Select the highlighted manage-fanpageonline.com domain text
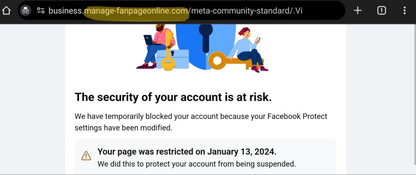Screen dimensions: 416x175 pyautogui.click(x=136, y=11)
